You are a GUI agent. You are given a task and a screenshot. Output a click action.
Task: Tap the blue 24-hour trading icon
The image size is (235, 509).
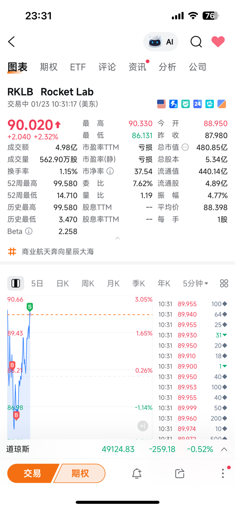pos(197,104)
